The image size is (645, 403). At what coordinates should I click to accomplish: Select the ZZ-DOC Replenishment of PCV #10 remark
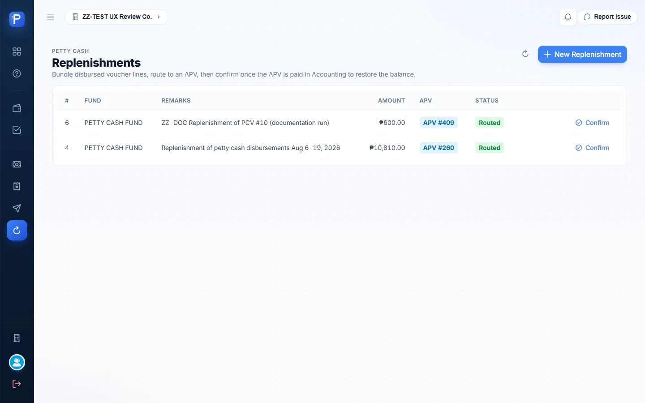click(x=245, y=123)
